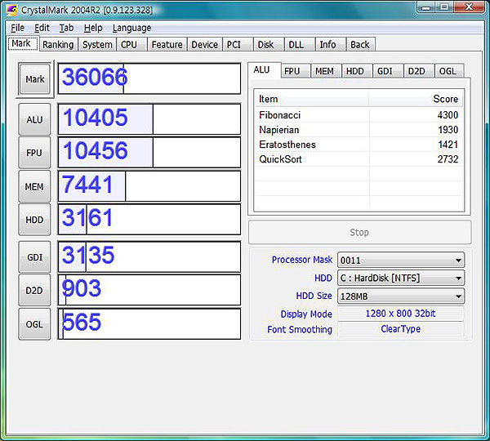The height and width of the screenshot is (441, 490).
Task: Show the ALU results tab
Action: click(x=264, y=69)
